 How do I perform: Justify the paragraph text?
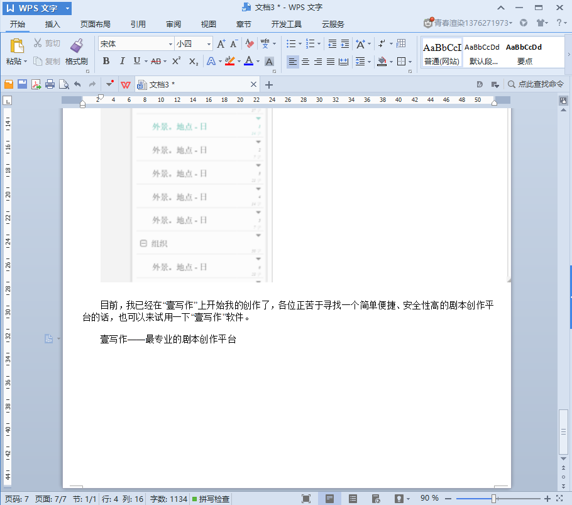pos(331,62)
